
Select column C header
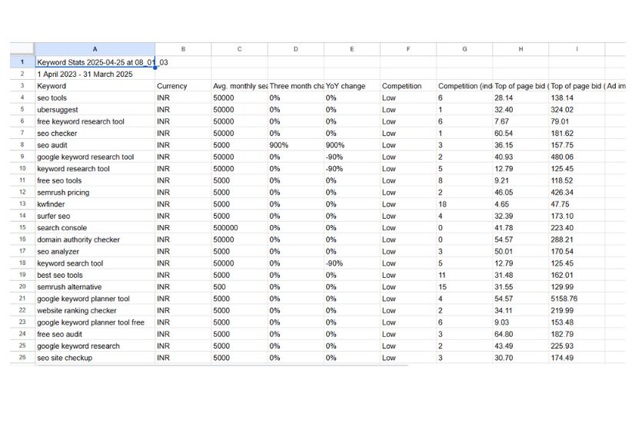[x=239, y=49]
